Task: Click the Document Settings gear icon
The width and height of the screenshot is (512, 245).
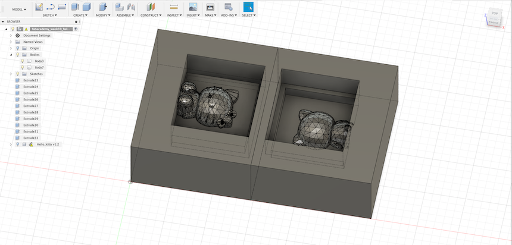Action: point(18,35)
